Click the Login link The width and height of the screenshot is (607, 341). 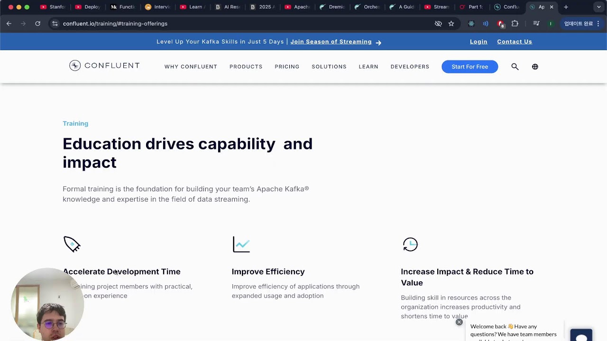point(478,42)
